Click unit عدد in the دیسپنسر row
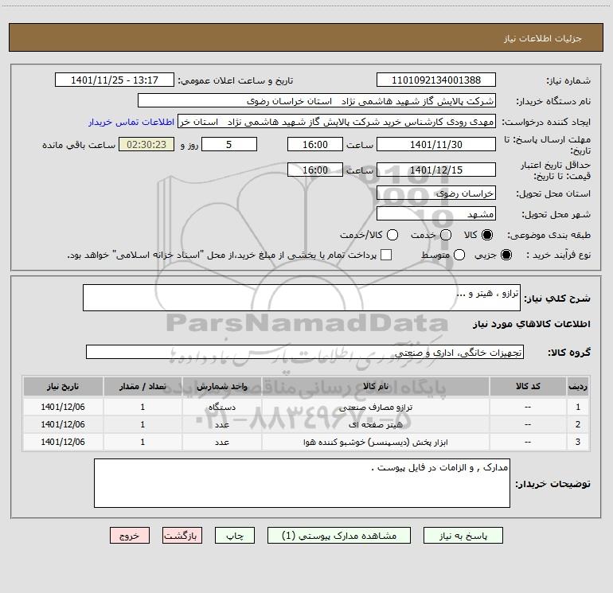Screen dimensions: 613x593 pyautogui.click(x=221, y=442)
